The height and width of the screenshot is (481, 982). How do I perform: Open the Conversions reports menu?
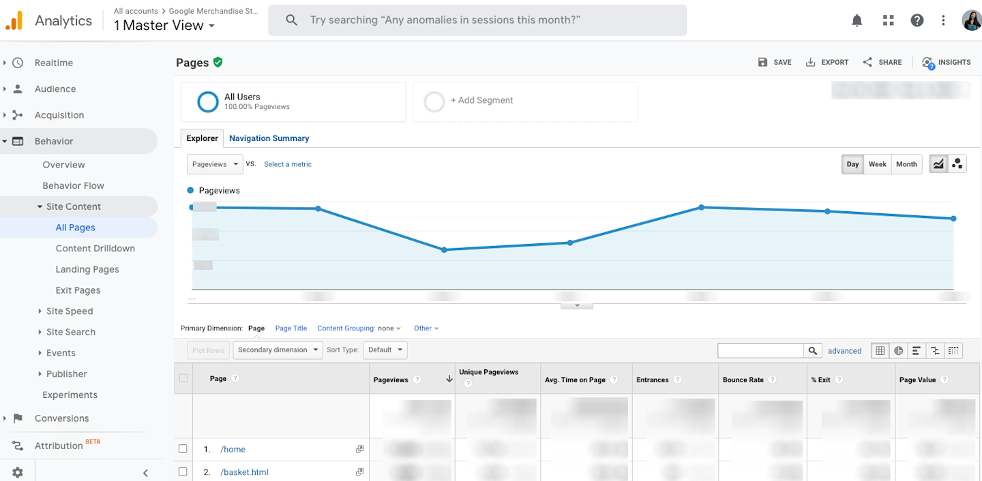click(x=61, y=418)
